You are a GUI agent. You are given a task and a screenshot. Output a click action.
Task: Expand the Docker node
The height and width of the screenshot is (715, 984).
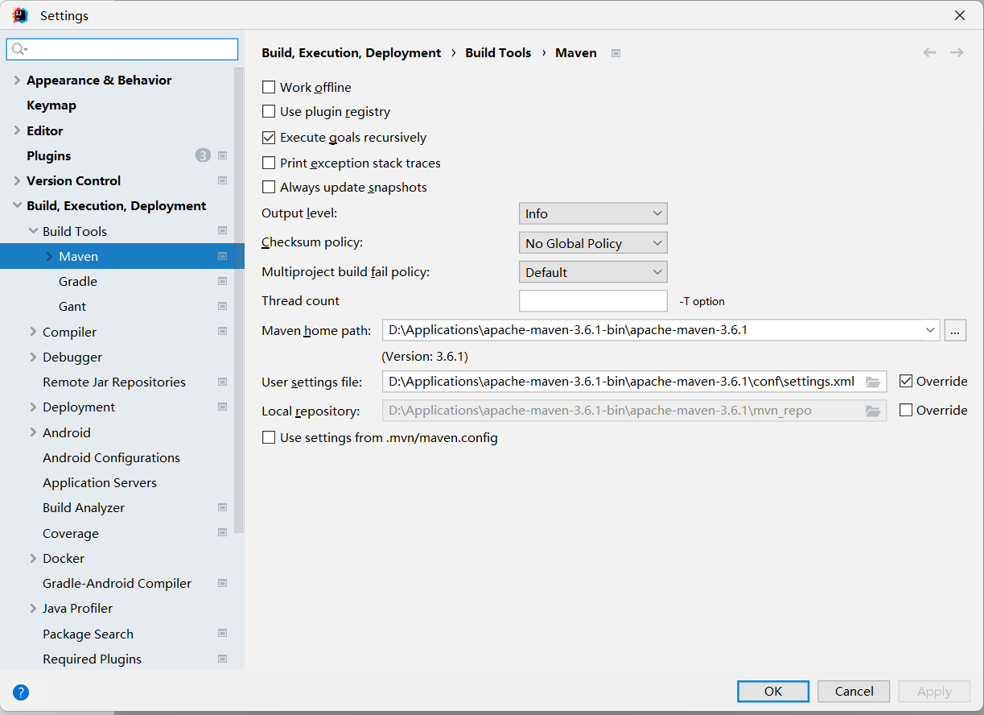coord(33,558)
